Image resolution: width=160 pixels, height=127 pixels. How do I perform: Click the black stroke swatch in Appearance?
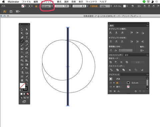pyautogui.click(x=128, y=83)
